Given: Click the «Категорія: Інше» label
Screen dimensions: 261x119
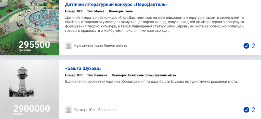Looking at the screenshot, I should pos(121,11).
